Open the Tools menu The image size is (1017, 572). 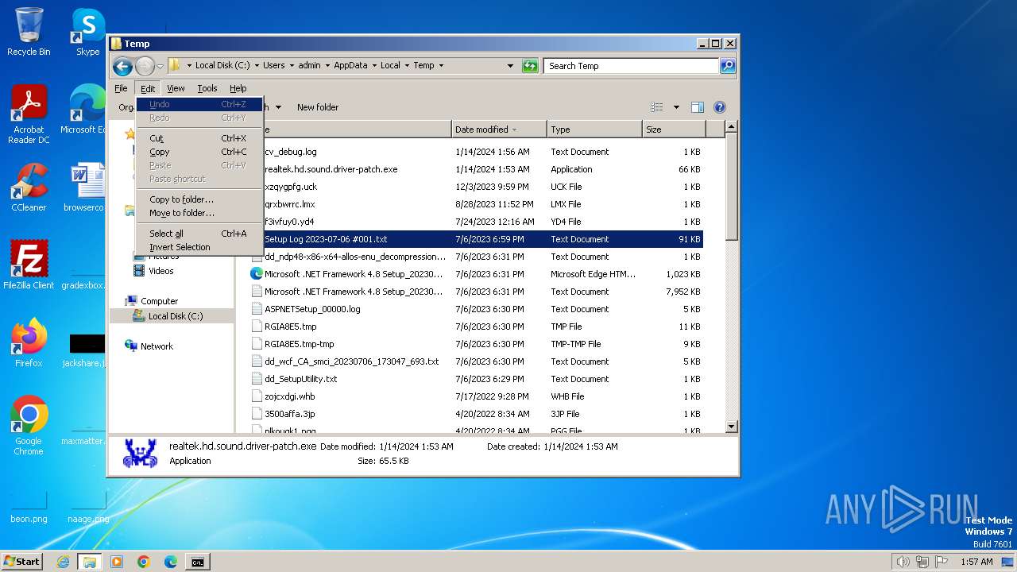click(x=207, y=88)
